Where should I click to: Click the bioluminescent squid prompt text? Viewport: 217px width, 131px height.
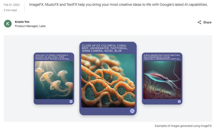coord(162,57)
